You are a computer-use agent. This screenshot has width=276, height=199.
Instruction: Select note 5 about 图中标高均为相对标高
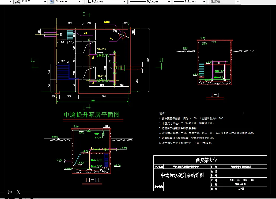(x=186, y=138)
